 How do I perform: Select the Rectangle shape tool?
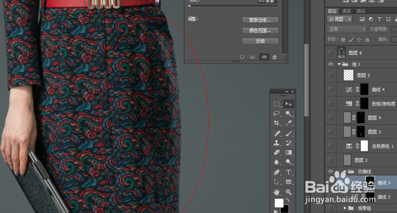coord(288,182)
